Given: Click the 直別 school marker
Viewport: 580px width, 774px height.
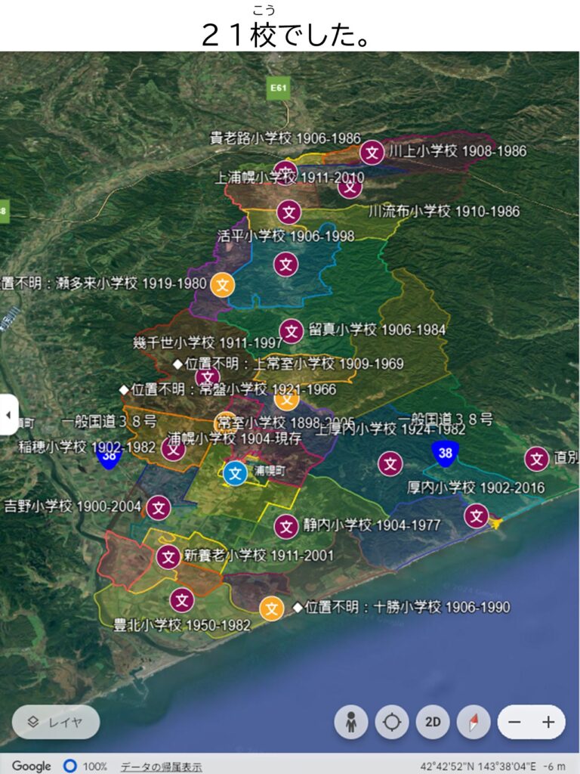Looking at the screenshot, I should [537, 458].
